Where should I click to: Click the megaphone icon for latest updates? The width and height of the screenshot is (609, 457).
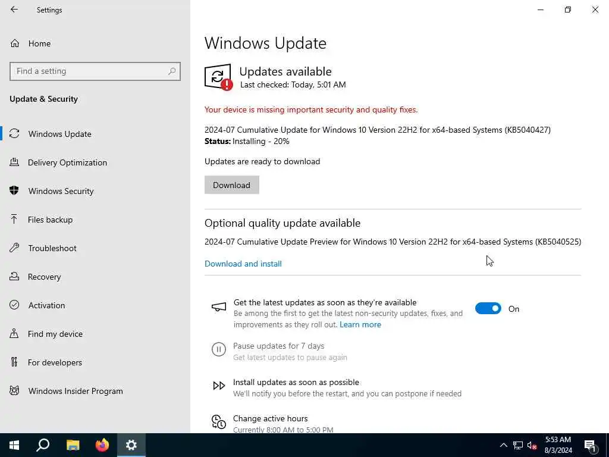coord(219,307)
